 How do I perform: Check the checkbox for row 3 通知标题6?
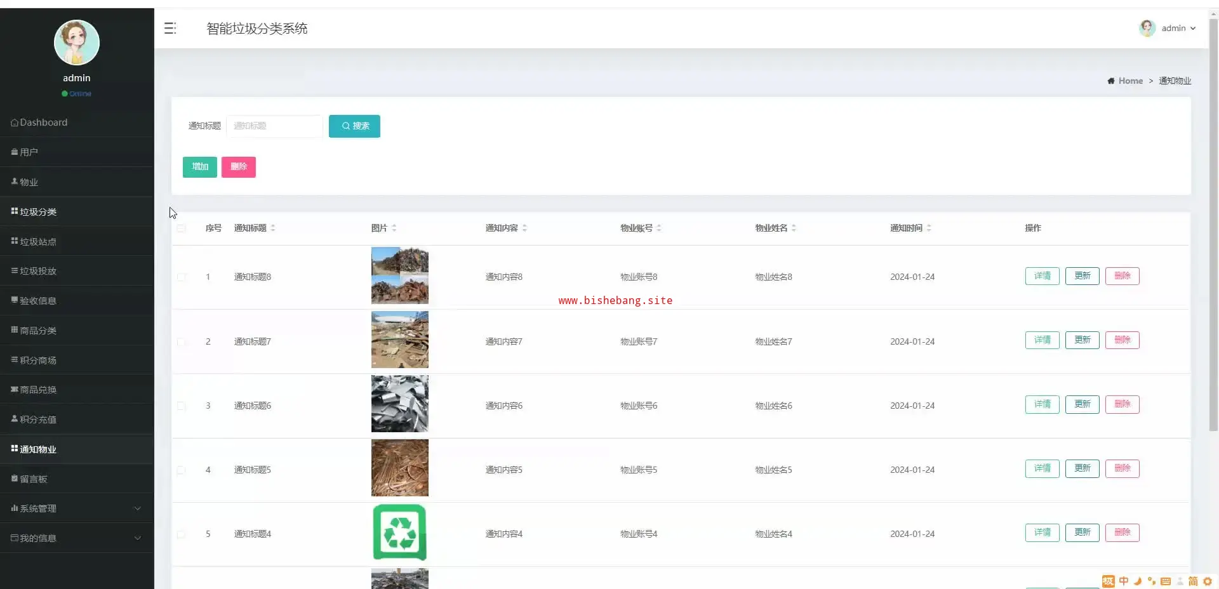click(182, 406)
